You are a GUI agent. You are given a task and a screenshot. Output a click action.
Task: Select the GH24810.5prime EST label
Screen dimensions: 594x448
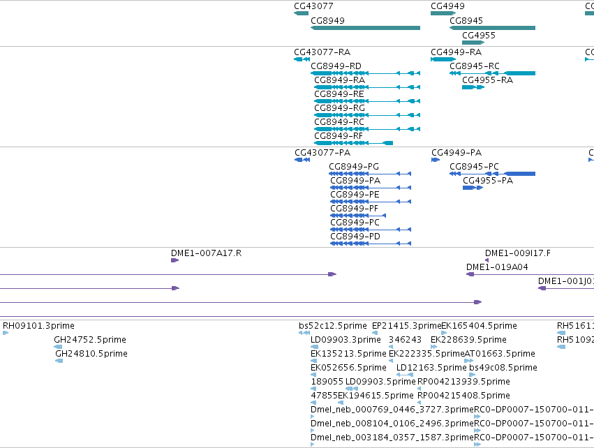[x=91, y=354]
